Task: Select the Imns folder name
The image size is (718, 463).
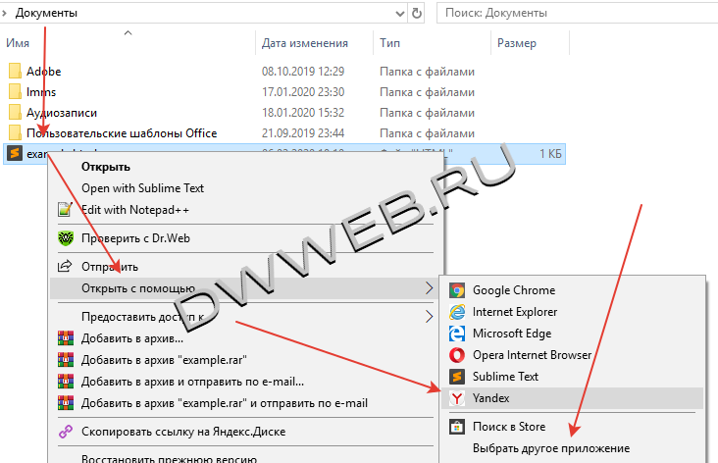Action: [x=41, y=92]
